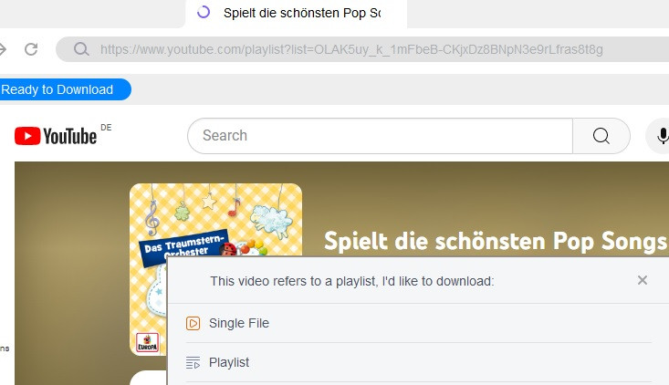Reload the page with the refresh icon

click(31, 49)
